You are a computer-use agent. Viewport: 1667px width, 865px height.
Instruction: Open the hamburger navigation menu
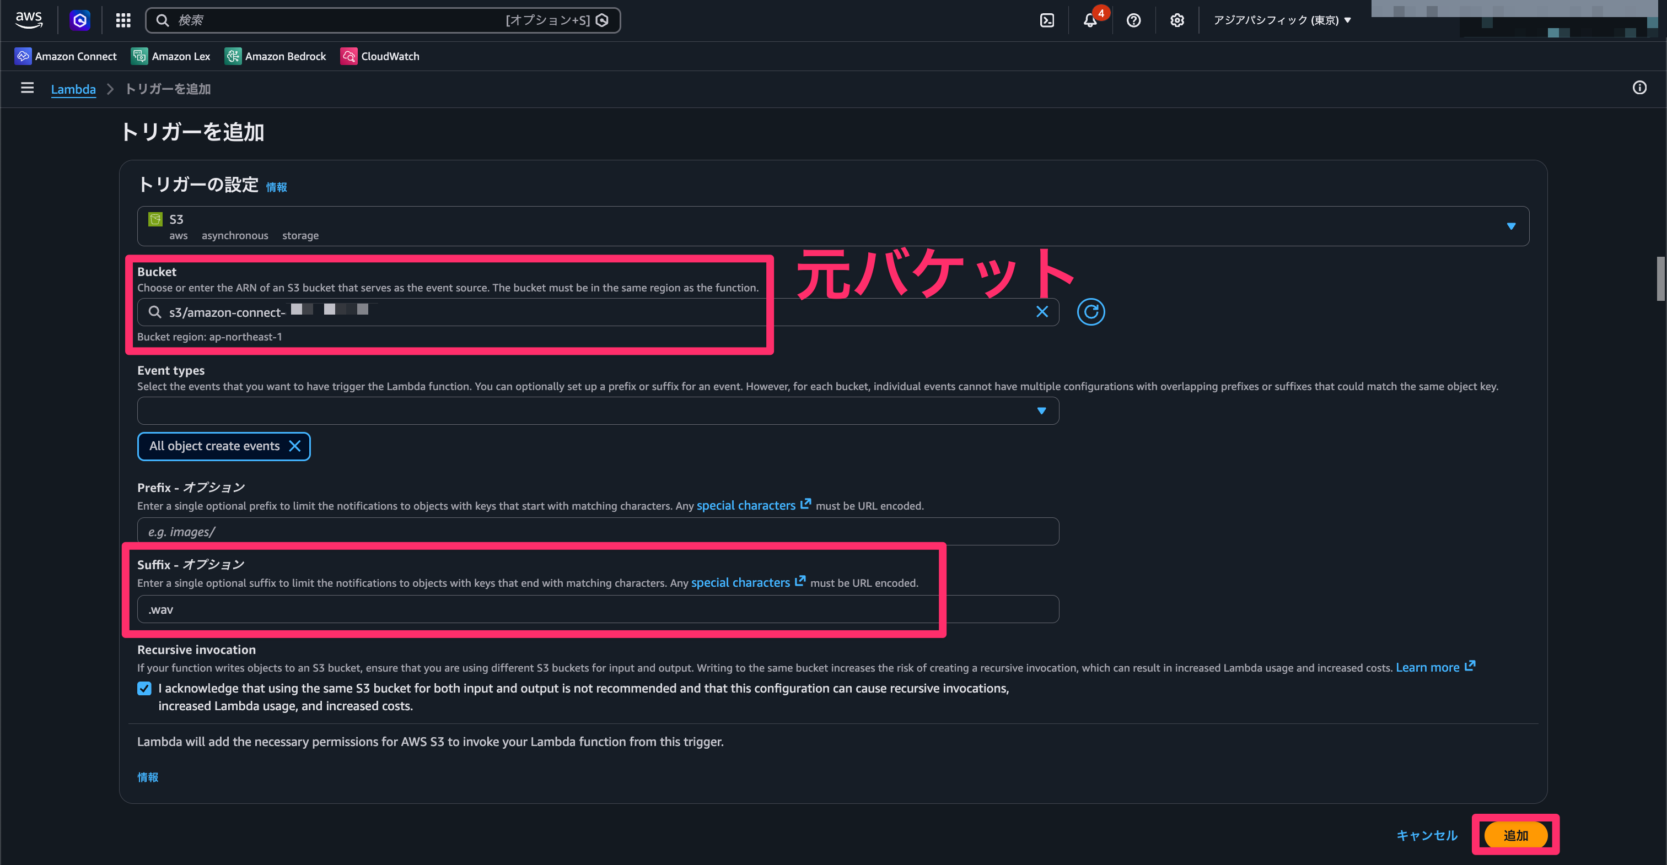[27, 88]
